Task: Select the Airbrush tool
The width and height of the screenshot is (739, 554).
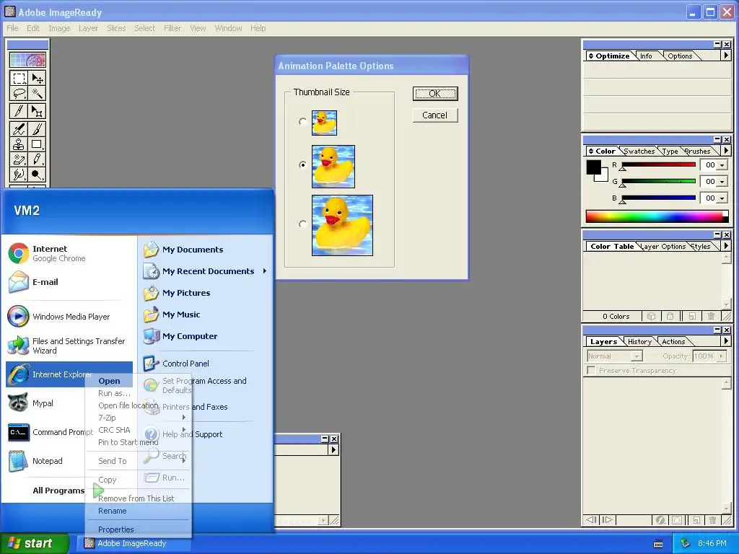Action: [x=19, y=128]
